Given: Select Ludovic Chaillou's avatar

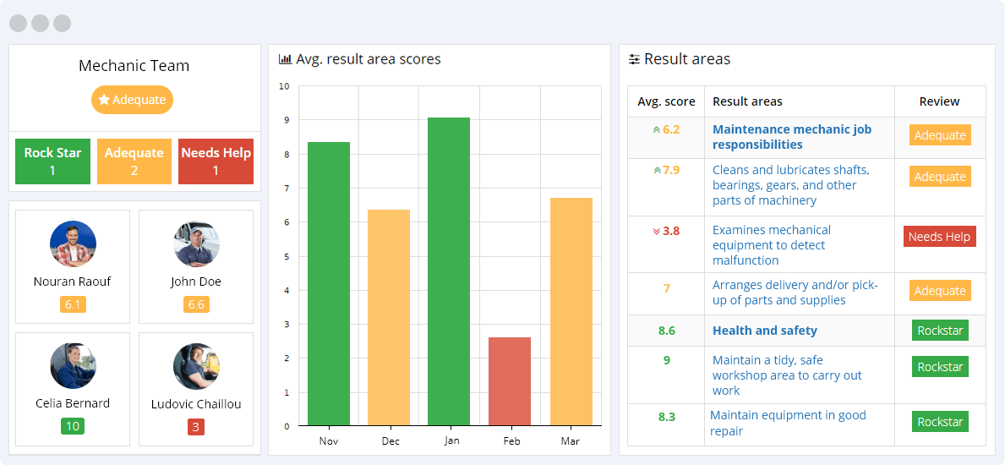Looking at the screenshot, I should (196, 366).
